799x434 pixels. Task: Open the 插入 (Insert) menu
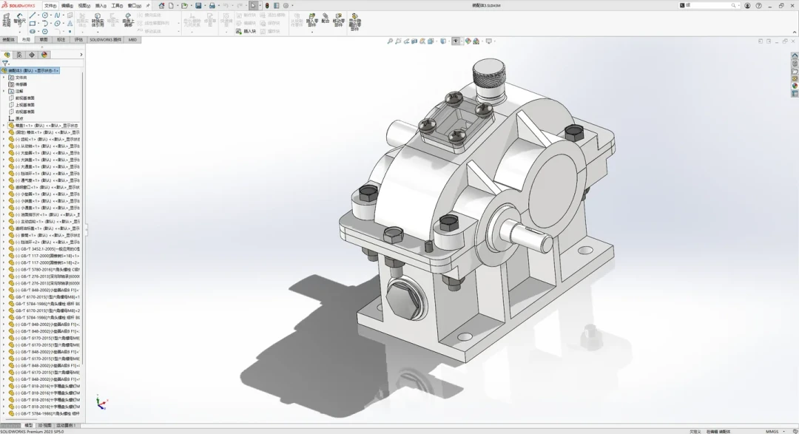(x=101, y=6)
